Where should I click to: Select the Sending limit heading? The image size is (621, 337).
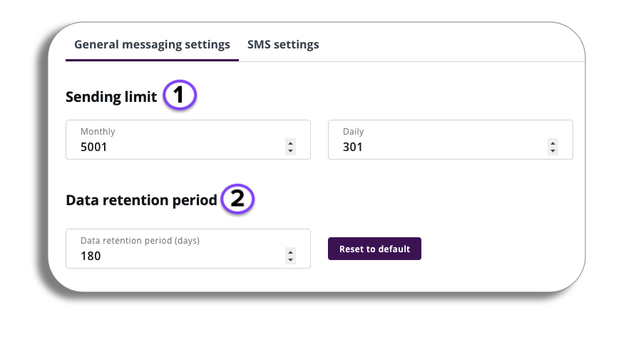111,98
